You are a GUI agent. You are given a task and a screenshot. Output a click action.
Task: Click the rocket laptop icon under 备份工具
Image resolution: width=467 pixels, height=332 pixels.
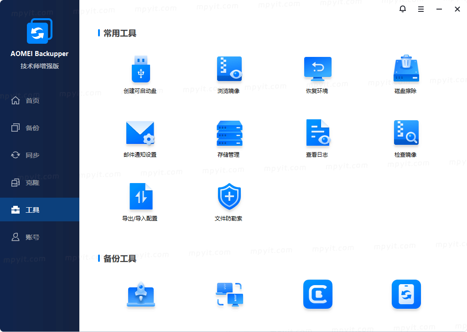tap(140, 294)
